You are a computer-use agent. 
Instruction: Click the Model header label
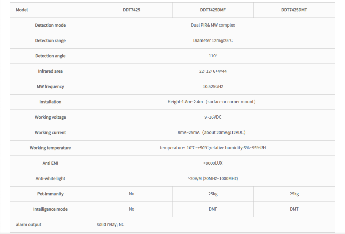[x=22, y=10]
